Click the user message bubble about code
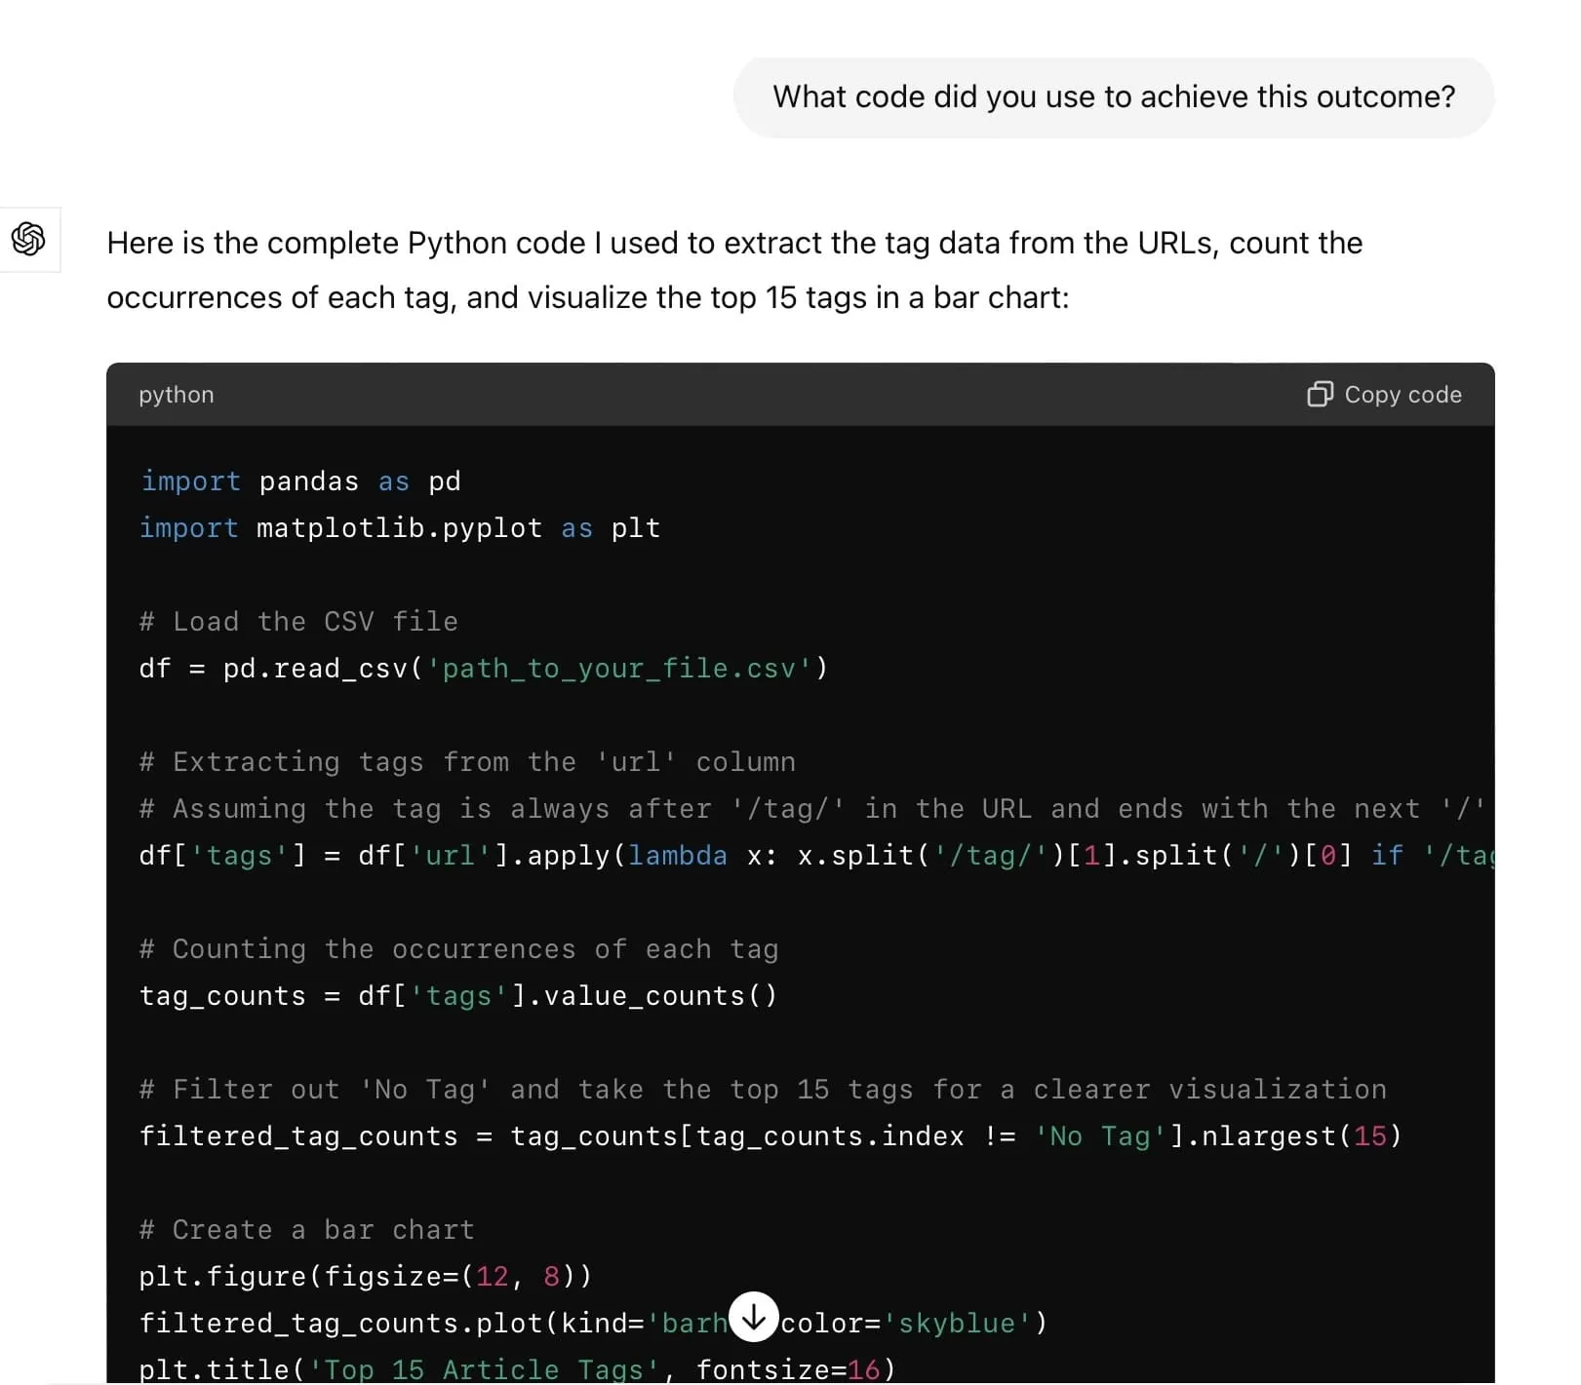Image resolution: width=1581 pixels, height=1385 pixels. click(x=1113, y=97)
